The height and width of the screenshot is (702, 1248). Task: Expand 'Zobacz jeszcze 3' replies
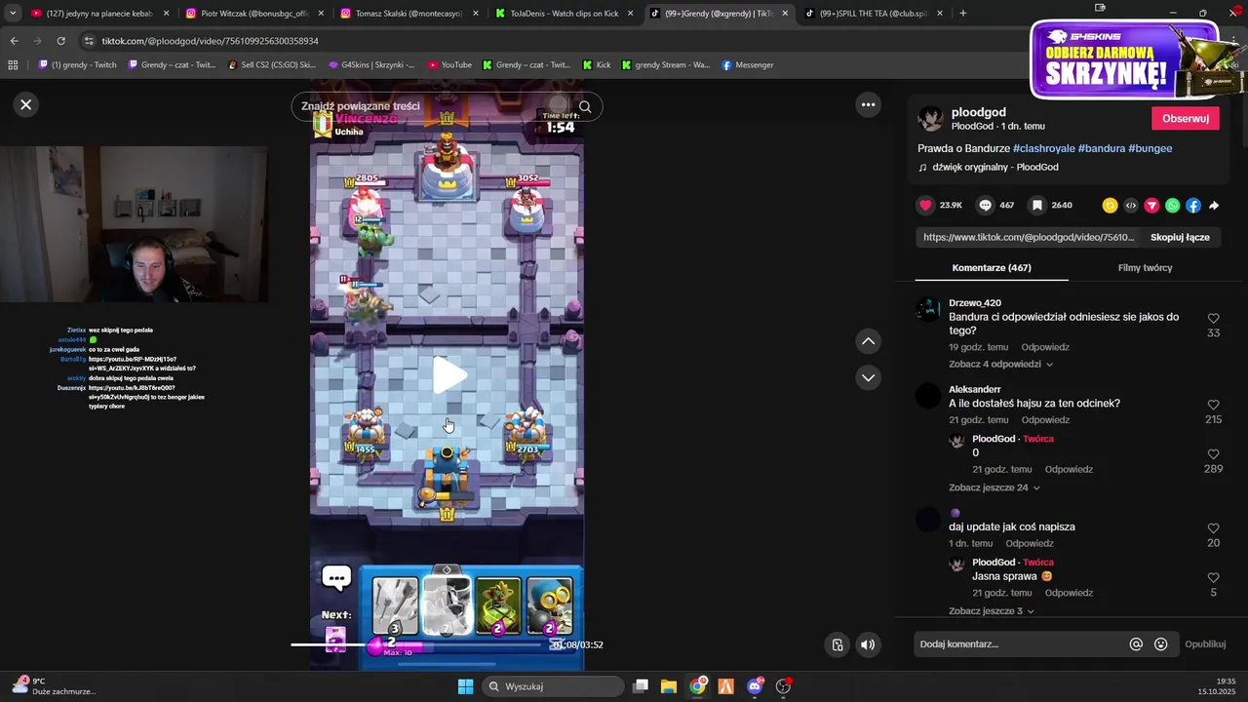pos(992,611)
